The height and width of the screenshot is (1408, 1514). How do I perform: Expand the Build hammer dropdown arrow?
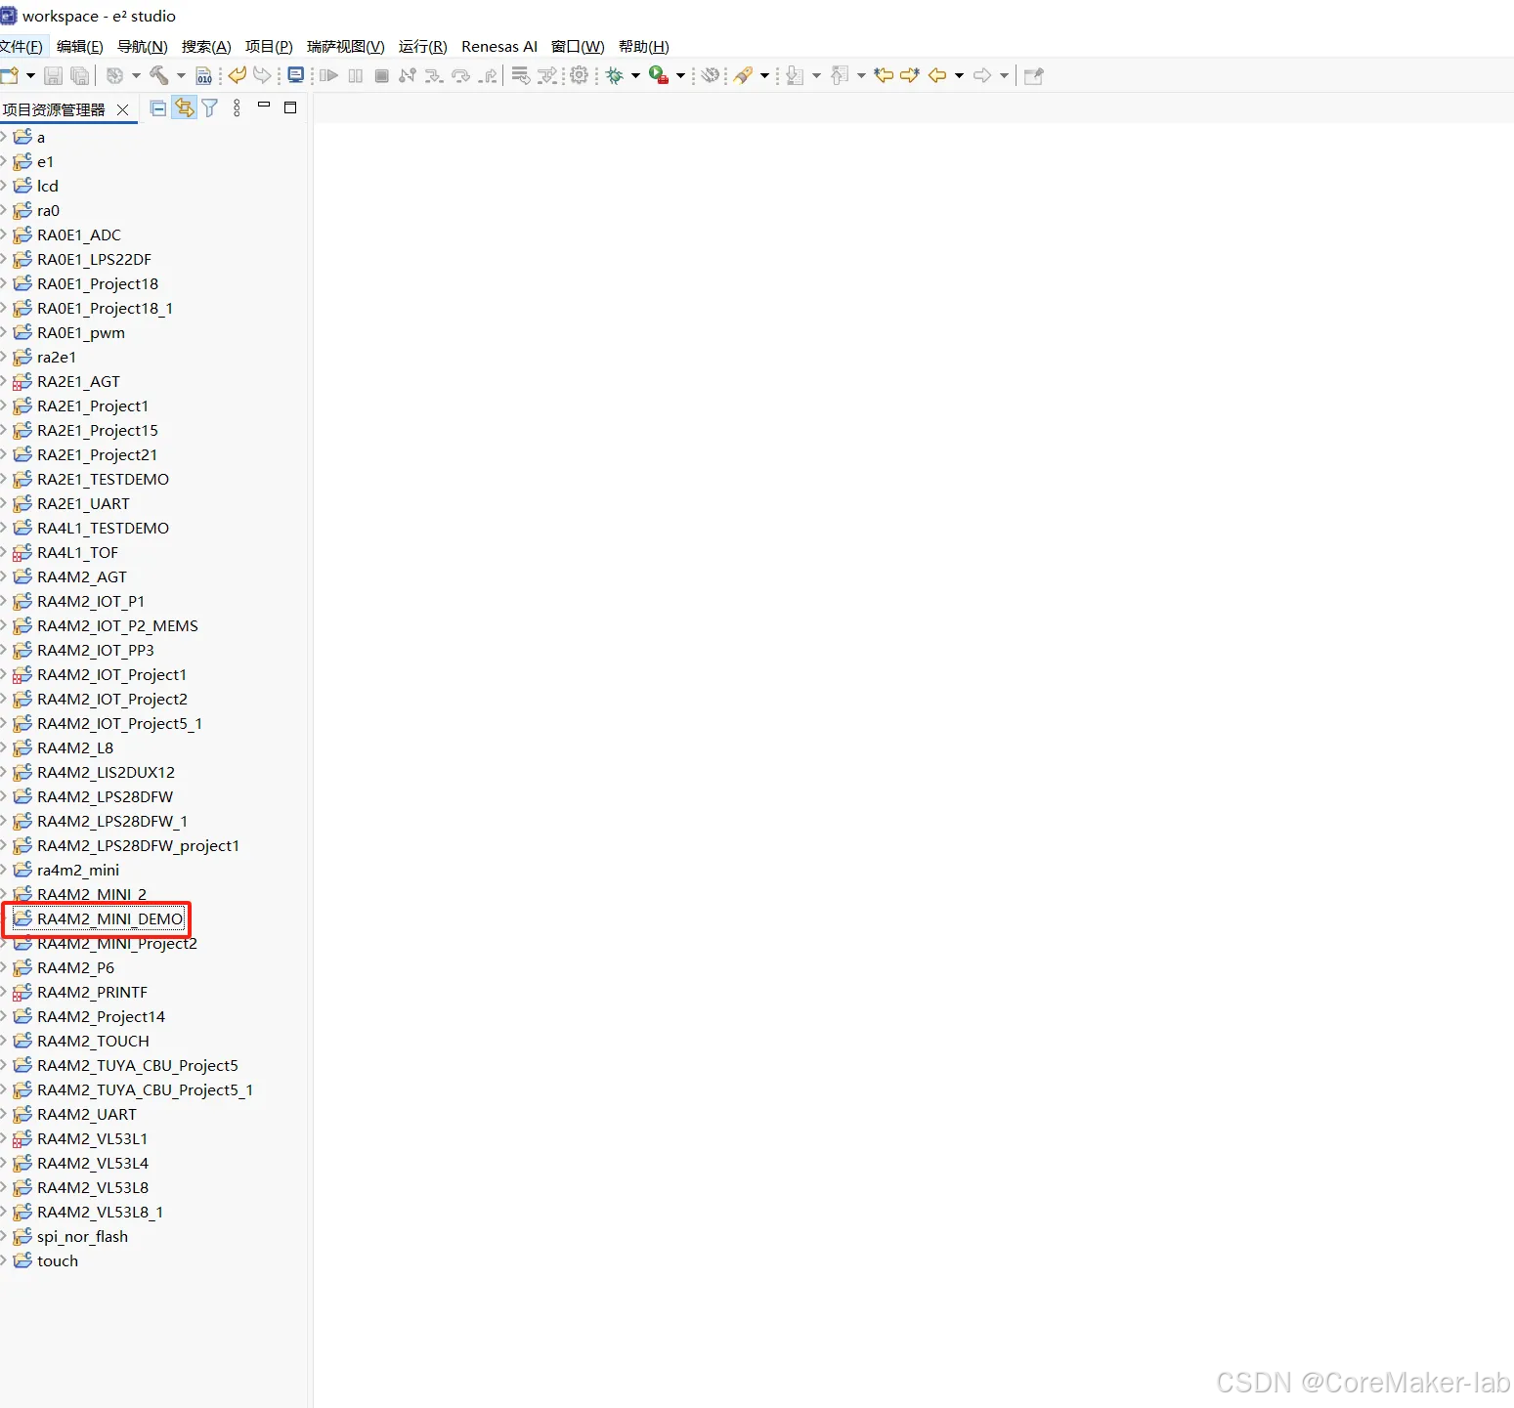pyautogui.click(x=181, y=75)
